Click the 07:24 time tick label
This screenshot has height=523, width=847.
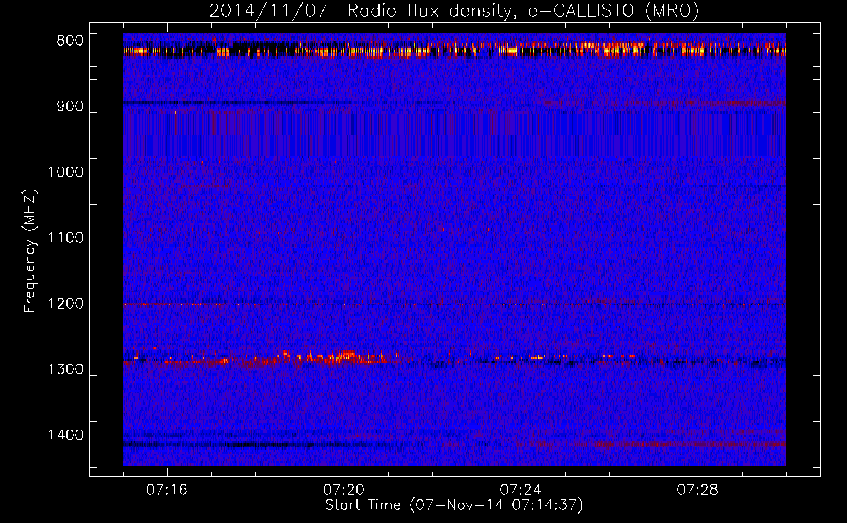[521, 490]
